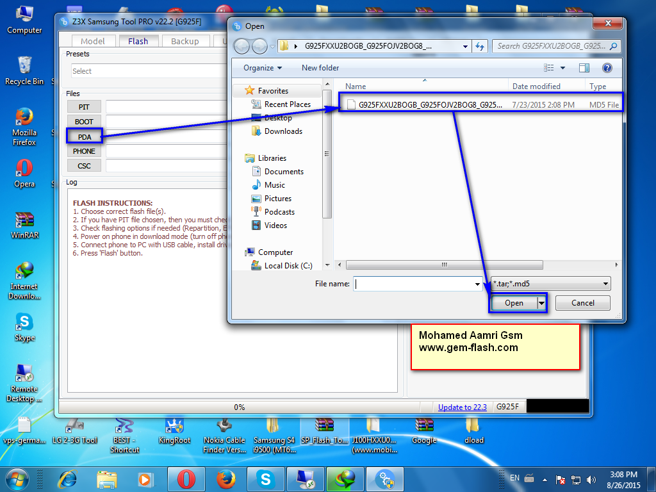Open Internet Download Manager desktop shortcut

pos(24,281)
